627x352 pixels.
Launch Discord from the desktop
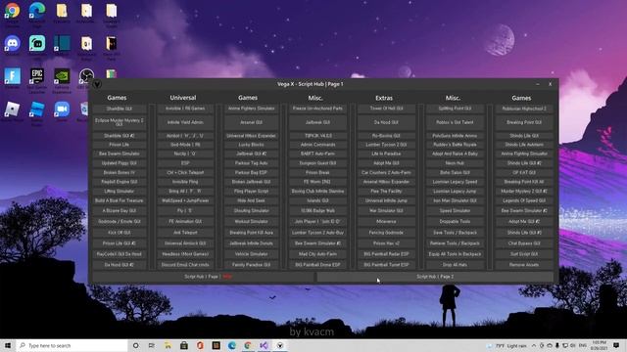click(x=13, y=43)
